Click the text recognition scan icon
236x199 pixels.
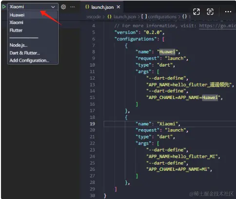click(x=210, y=12)
